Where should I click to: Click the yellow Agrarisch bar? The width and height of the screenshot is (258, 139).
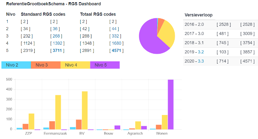(138, 125)
